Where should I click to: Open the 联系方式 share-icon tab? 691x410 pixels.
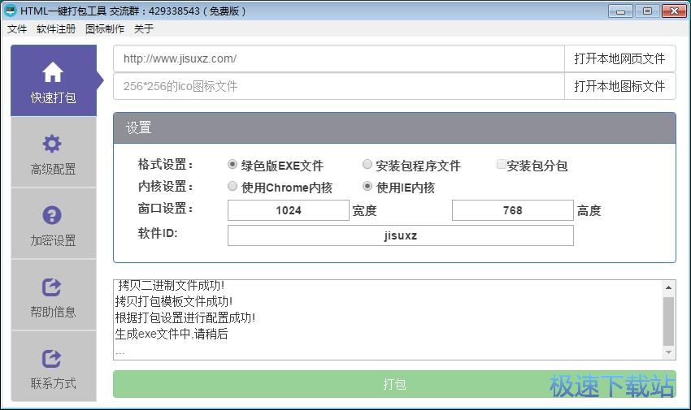[54, 366]
